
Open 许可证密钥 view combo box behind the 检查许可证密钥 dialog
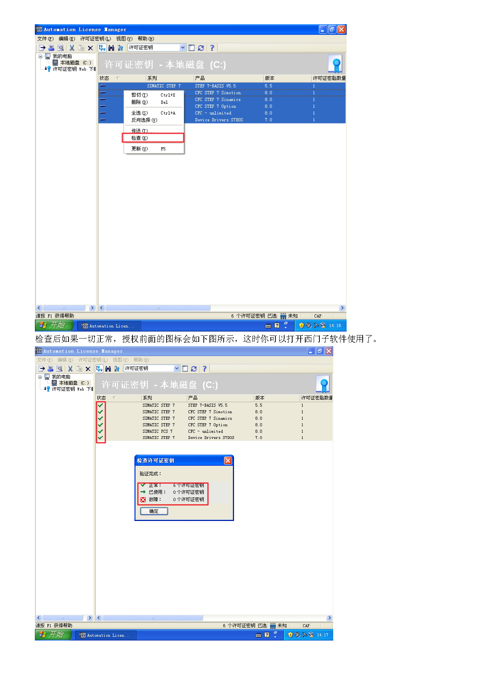click(x=152, y=368)
